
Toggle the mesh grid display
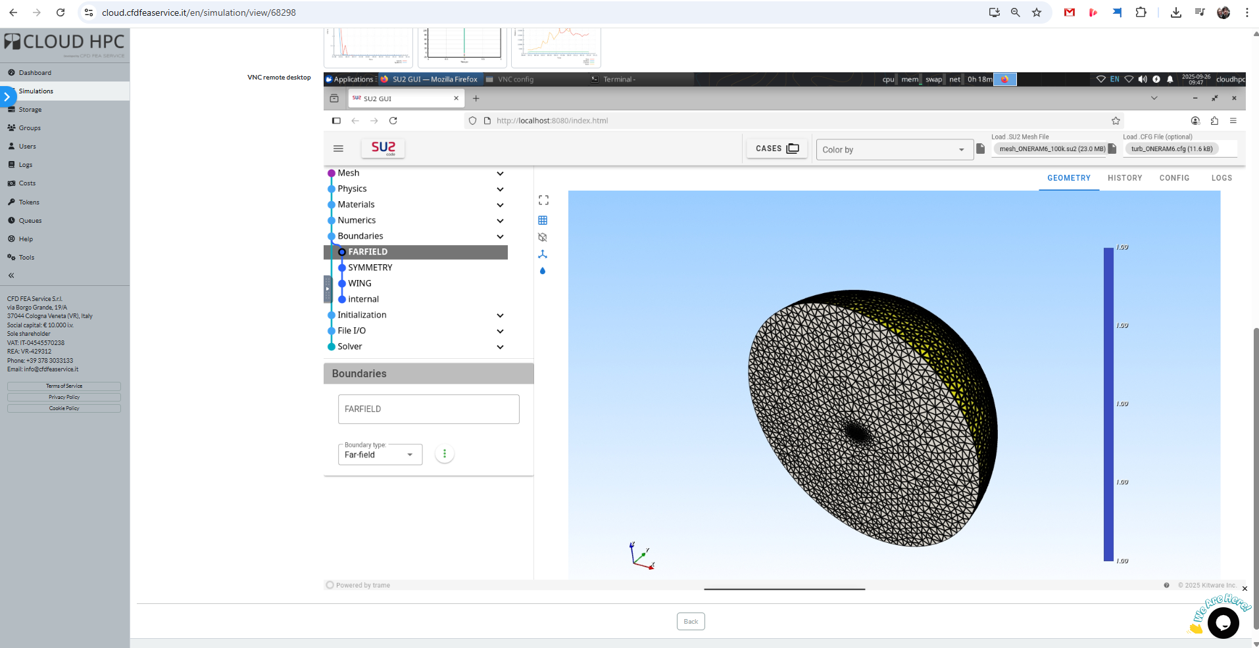[543, 220]
